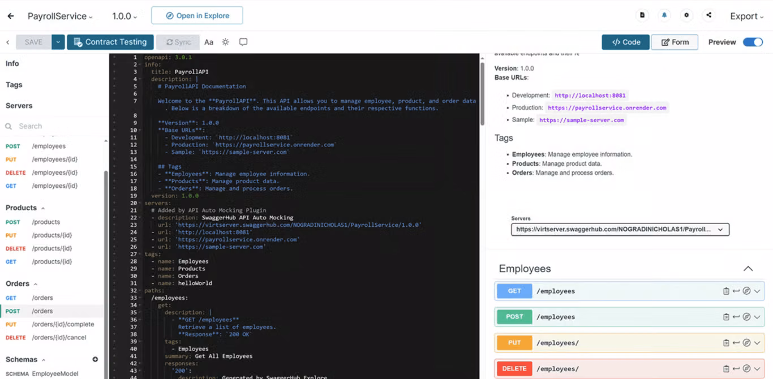Launch Contract Testing
Image resolution: width=773 pixels, height=379 pixels.
pyautogui.click(x=110, y=41)
